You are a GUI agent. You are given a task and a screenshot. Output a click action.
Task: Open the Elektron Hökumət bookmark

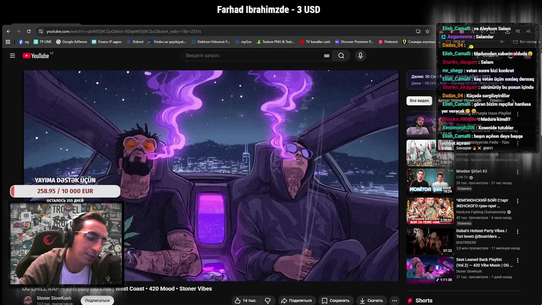click(x=211, y=42)
